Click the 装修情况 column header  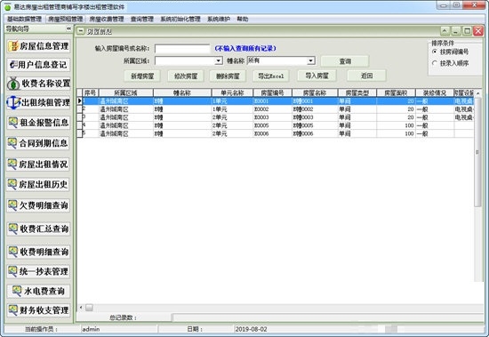pos(435,92)
